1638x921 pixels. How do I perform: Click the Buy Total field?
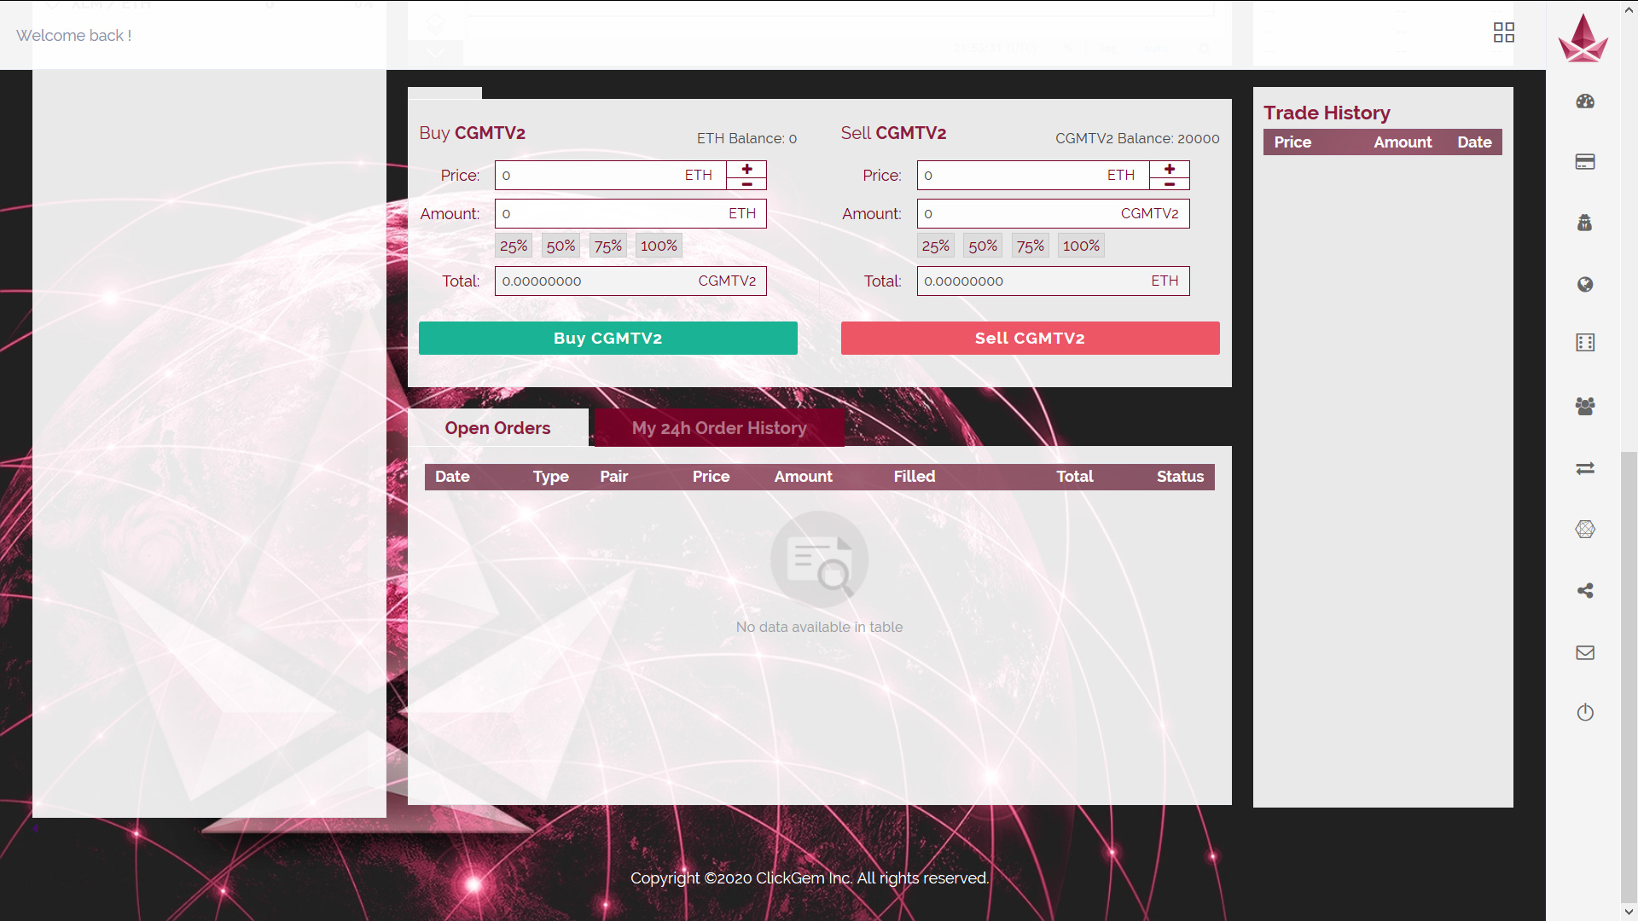[630, 281]
